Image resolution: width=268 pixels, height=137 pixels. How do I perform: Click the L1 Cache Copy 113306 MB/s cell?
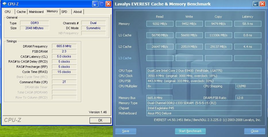pyautogui.click(x=218, y=35)
